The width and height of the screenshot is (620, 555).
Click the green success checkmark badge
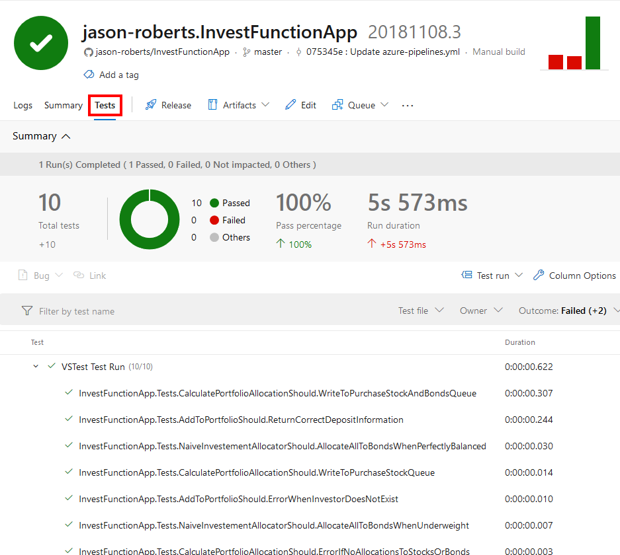pos(41,42)
